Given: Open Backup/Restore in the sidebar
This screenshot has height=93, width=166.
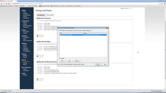Looking at the screenshot, I should click(27, 15).
